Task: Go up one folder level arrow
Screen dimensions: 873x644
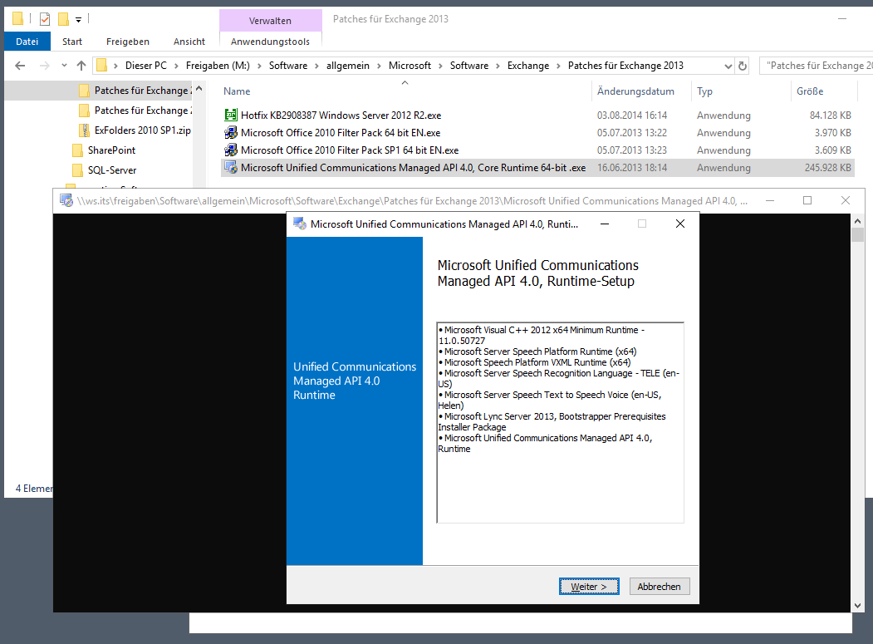Action: coord(81,66)
